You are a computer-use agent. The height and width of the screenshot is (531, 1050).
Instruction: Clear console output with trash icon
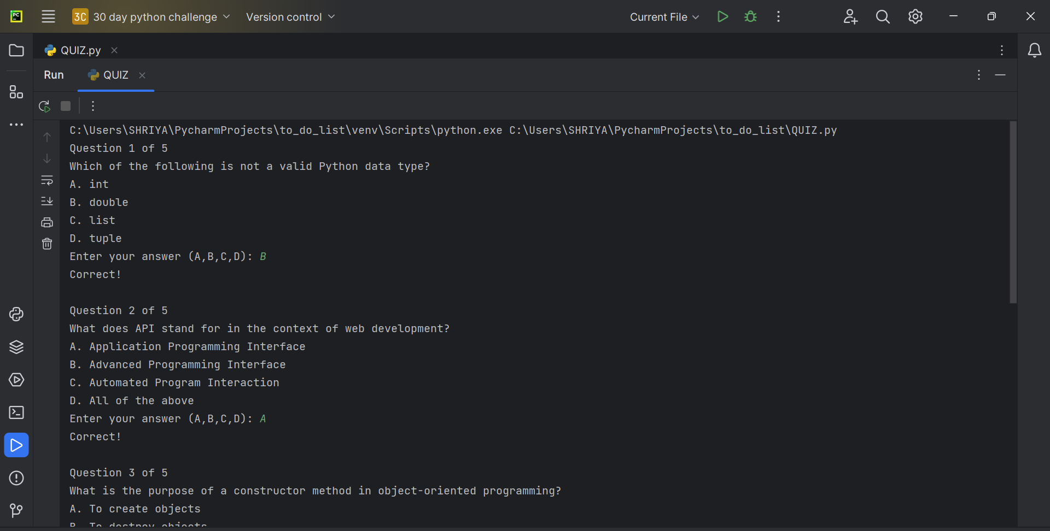tap(47, 244)
